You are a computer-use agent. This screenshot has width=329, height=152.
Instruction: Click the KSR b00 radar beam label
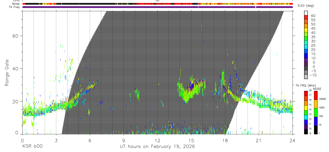coord(32,147)
